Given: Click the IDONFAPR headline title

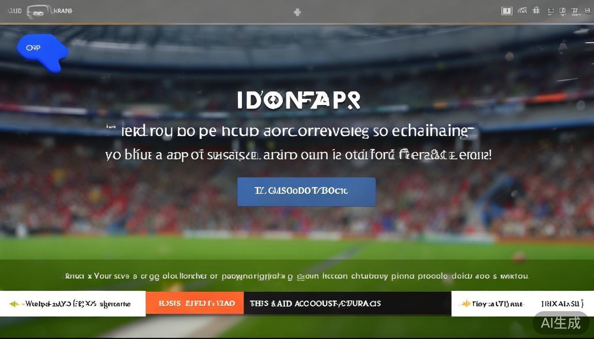Looking at the screenshot, I should pos(299,100).
